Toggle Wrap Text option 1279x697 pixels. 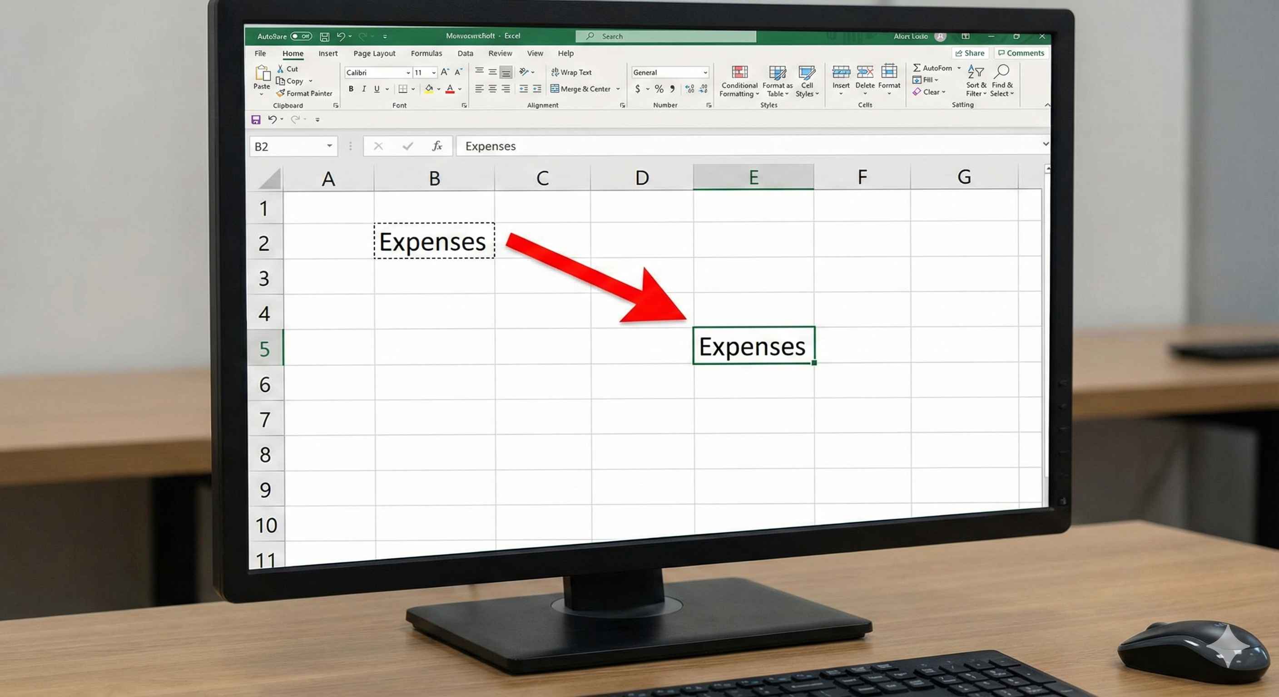pyautogui.click(x=571, y=73)
